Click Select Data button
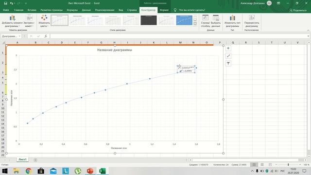The image size is (311, 175). [x=216, y=21]
